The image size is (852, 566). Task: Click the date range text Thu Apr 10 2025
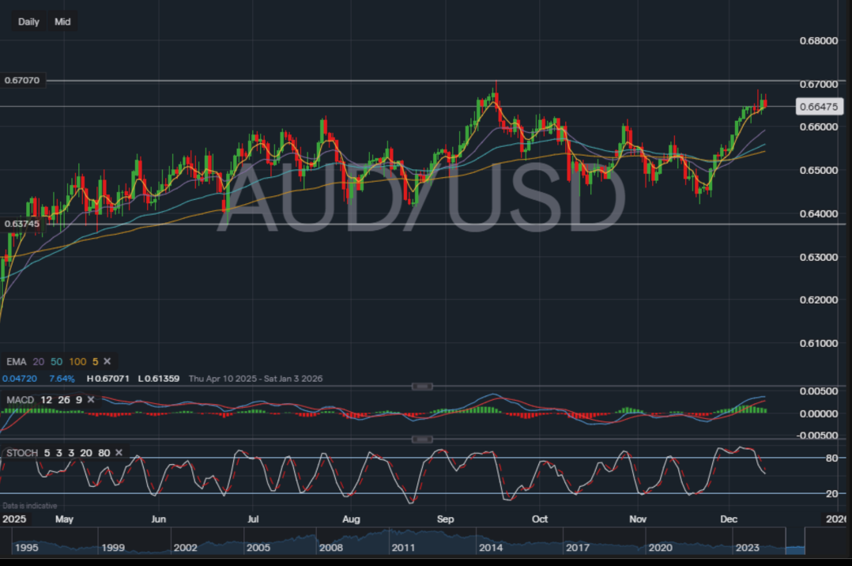coord(224,379)
